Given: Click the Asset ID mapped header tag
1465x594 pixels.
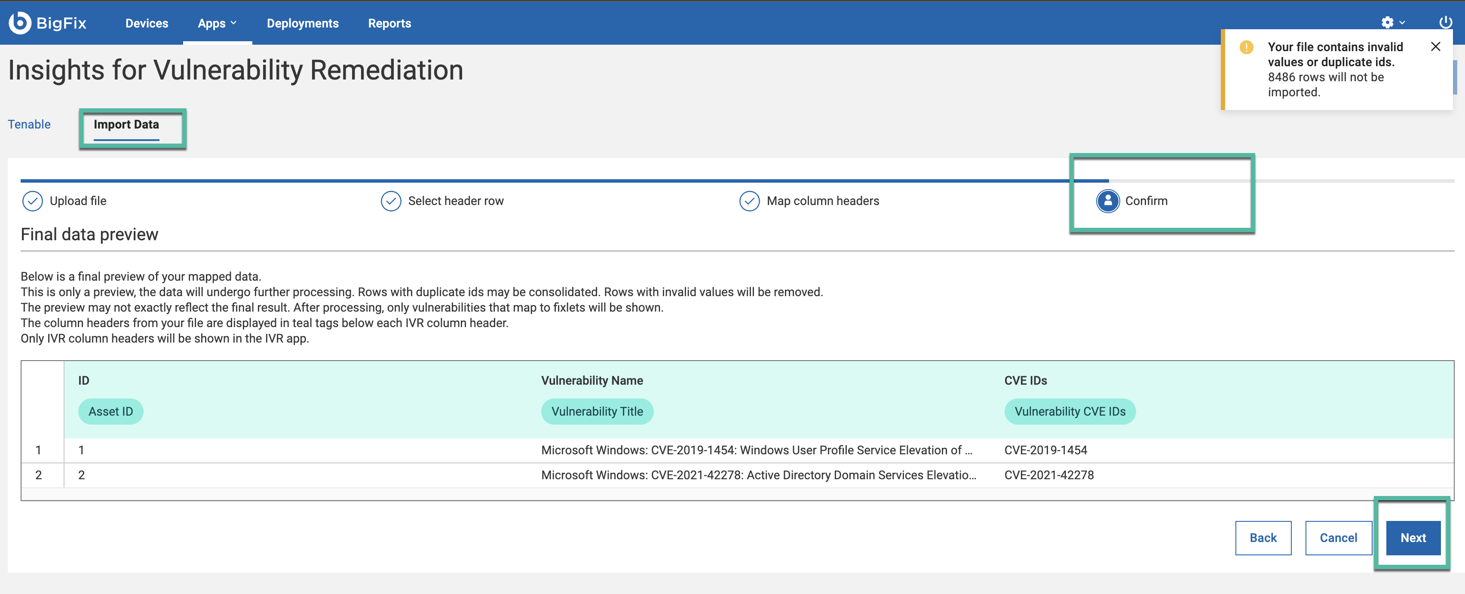Looking at the screenshot, I should pos(110,411).
